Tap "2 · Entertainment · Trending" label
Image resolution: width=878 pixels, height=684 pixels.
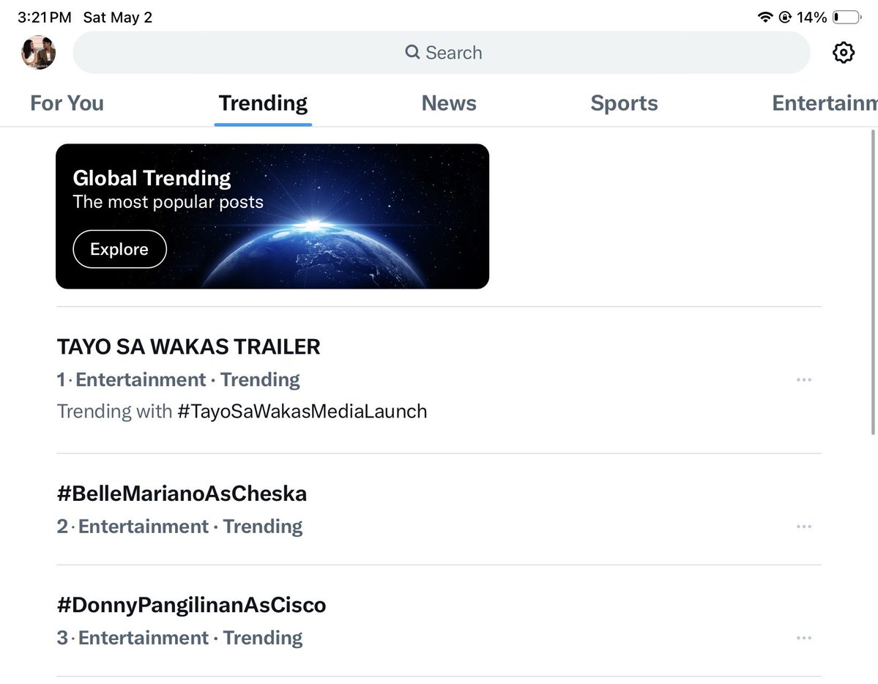click(179, 527)
